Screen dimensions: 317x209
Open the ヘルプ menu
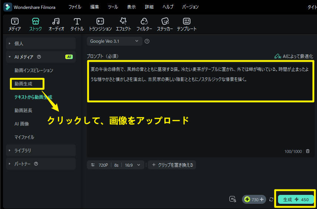(x=168, y=7)
